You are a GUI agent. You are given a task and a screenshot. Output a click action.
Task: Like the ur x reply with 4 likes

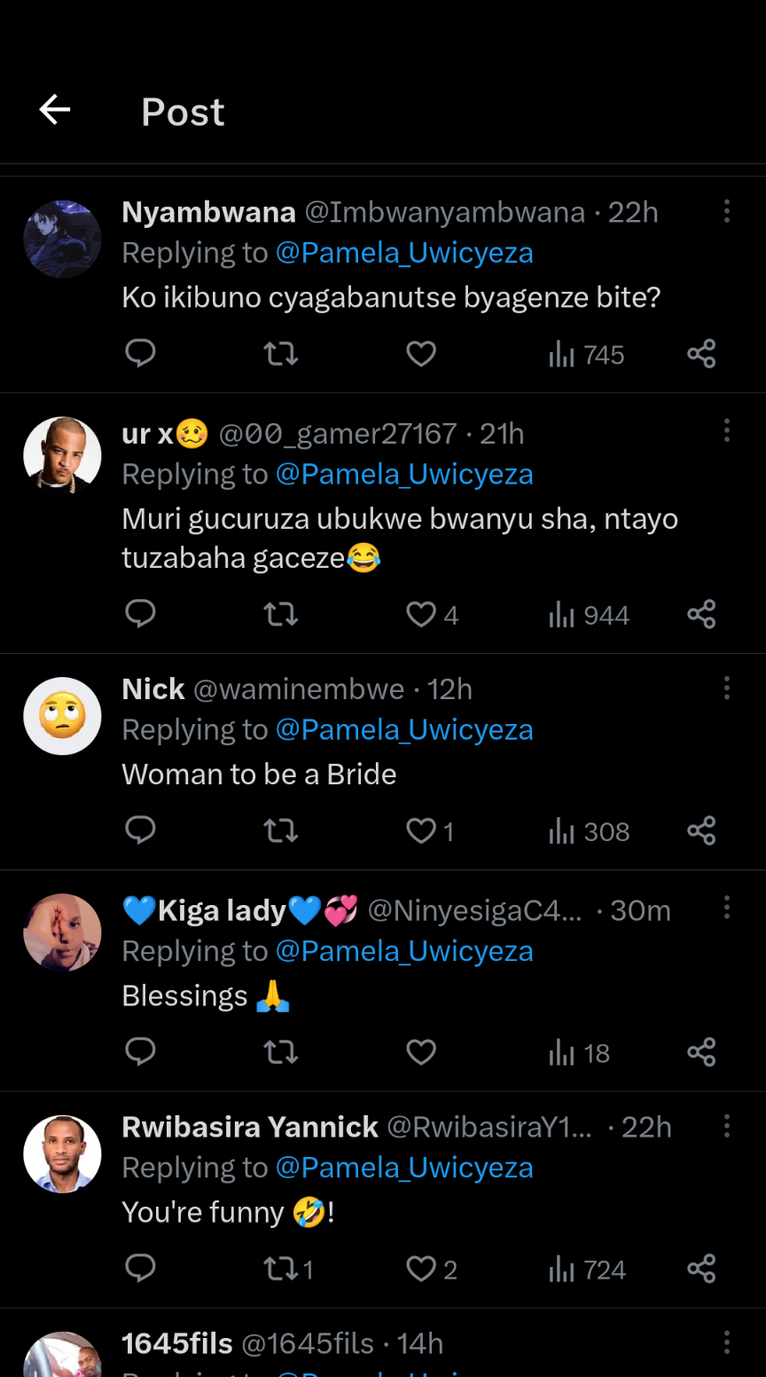pyautogui.click(x=421, y=615)
